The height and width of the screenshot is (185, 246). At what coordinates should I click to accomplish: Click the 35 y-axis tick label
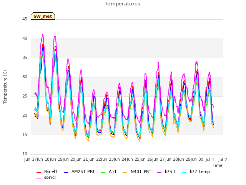coord(25,58)
